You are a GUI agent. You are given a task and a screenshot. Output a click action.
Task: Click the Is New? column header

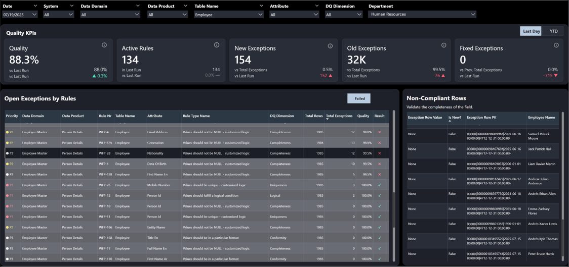[455, 118]
